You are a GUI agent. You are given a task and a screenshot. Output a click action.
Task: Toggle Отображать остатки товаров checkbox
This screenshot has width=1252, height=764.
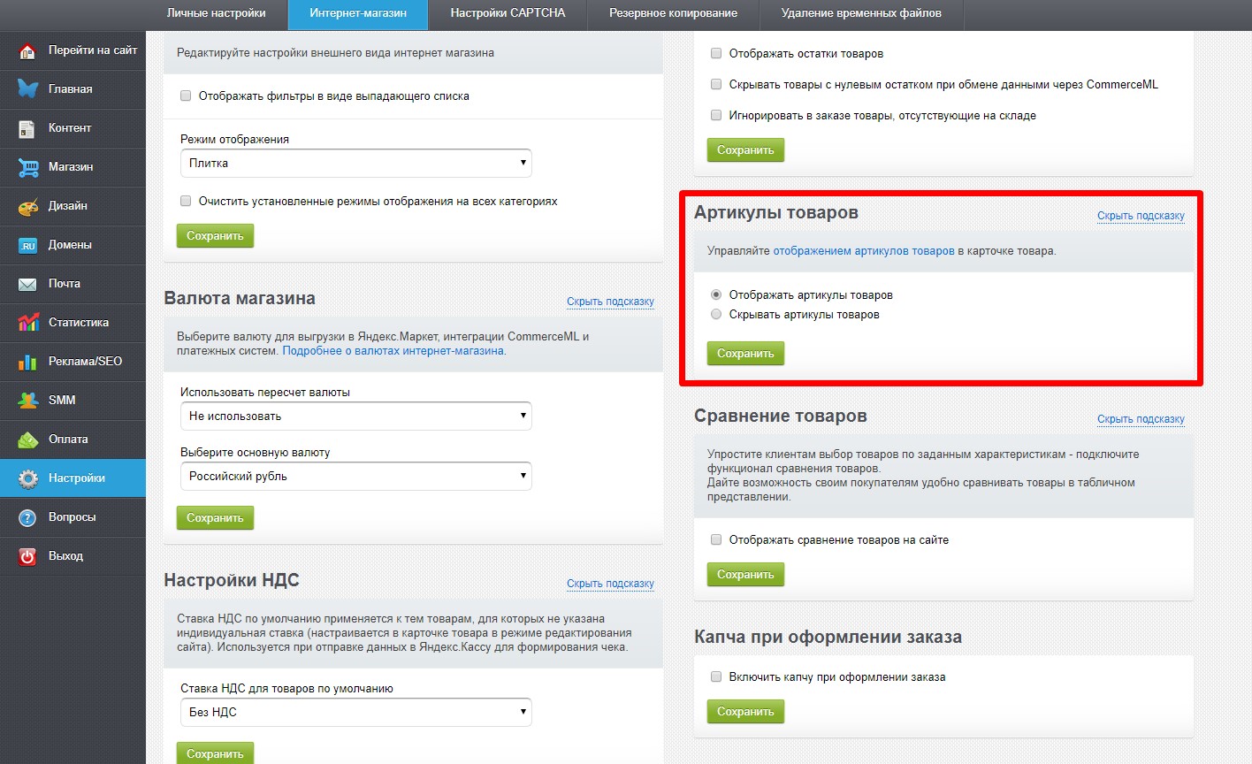click(x=716, y=53)
